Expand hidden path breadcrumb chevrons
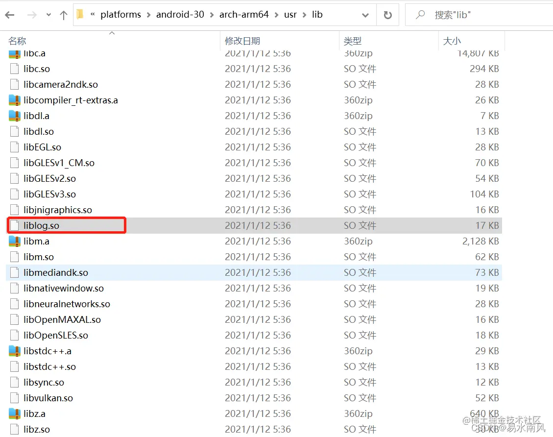Viewport: 553px width, 437px height. pyautogui.click(x=93, y=15)
